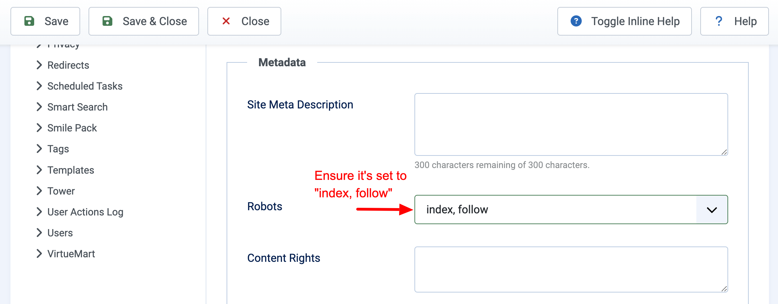The height and width of the screenshot is (304, 778).
Task: Expand the Redirects chevron
Action: pyautogui.click(x=39, y=65)
